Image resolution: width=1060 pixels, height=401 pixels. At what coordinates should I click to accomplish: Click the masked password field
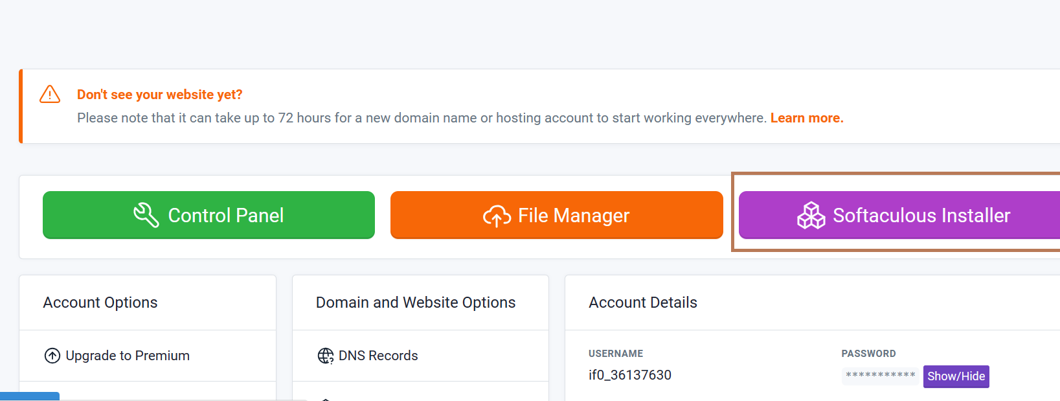(880, 376)
